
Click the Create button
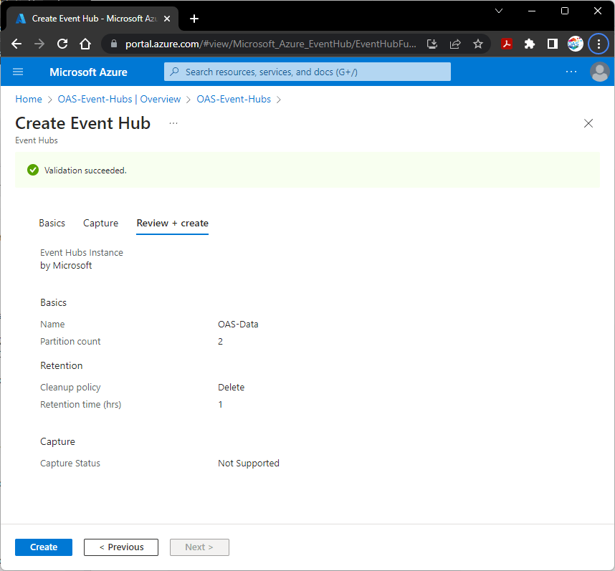tap(43, 547)
